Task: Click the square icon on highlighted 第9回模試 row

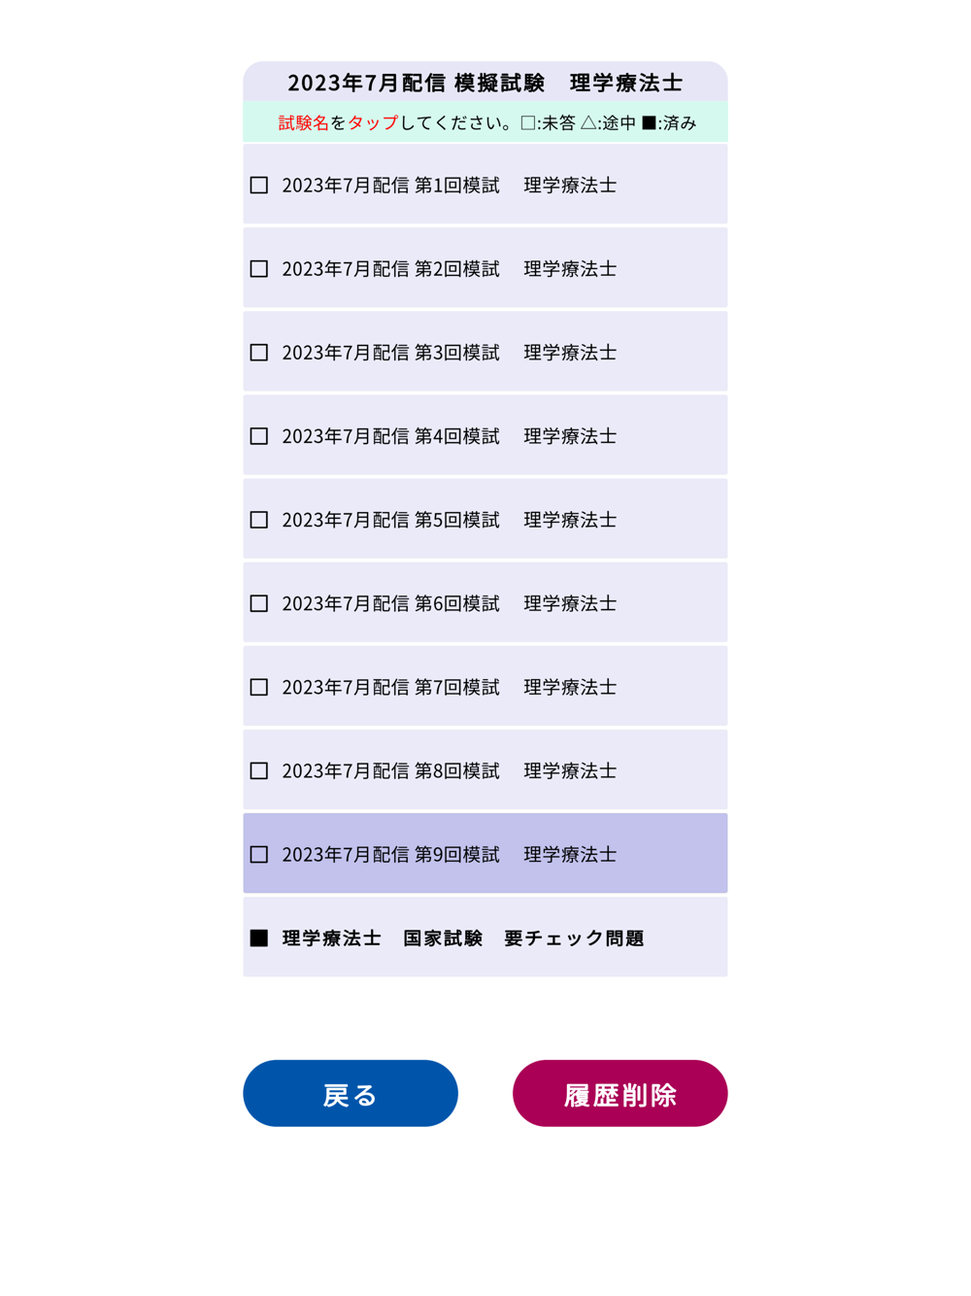Action: click(x=259, y=854)
